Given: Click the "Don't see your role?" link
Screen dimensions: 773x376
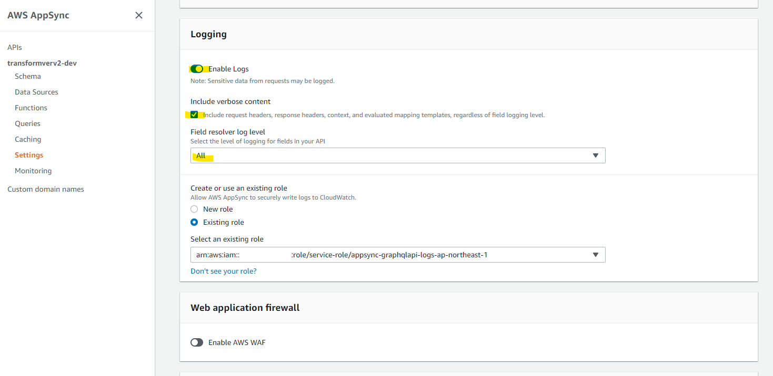Looking at the screenshot, I should click(x=223, y=271).
